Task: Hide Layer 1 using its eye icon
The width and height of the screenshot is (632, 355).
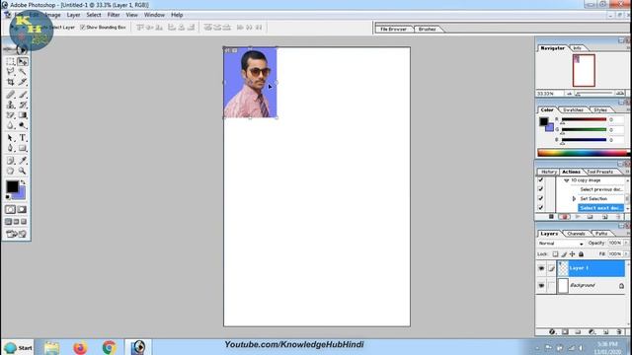Action: point(541,268)
